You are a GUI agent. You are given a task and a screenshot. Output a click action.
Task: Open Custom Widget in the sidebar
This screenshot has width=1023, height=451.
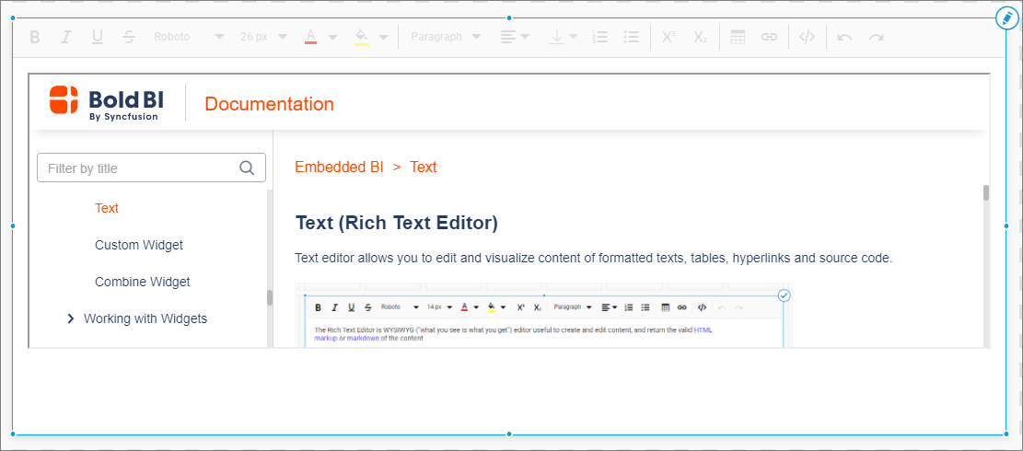click(x=139, y=245)
